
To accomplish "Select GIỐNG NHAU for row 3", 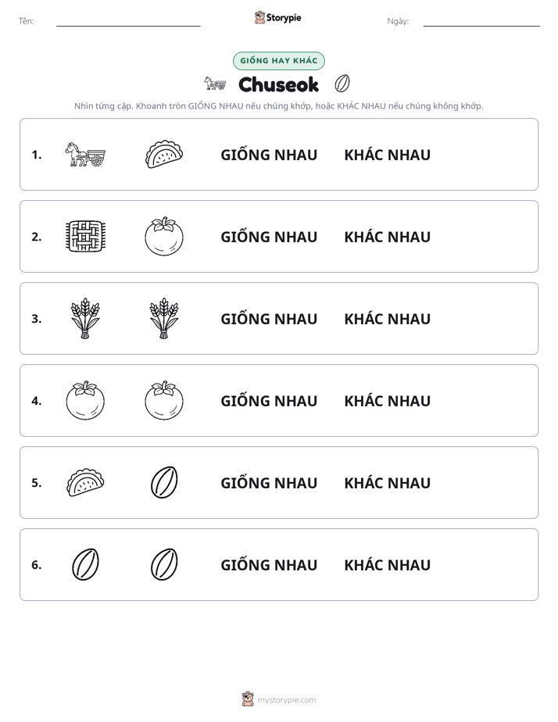I will coord(269,318).
